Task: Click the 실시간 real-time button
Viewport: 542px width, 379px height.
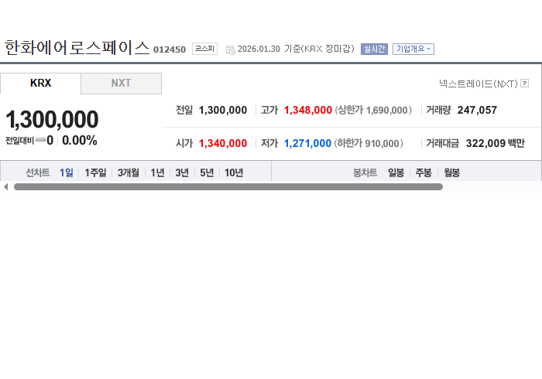Action: pyautogui.click(x=374, y=49)
